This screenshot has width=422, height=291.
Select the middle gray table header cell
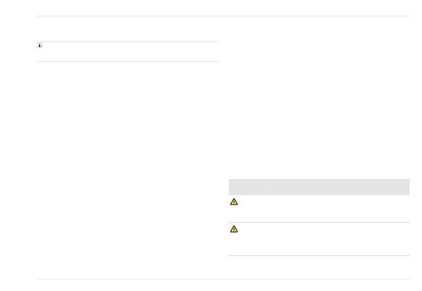(290, 187)
